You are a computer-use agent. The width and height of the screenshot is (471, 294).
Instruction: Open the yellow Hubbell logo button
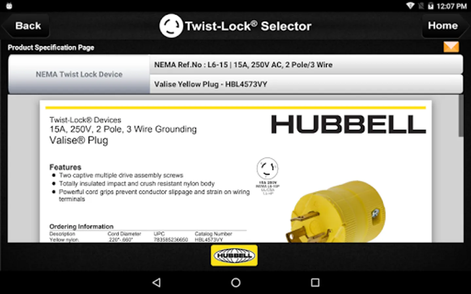pyautogui.click(x=234, y=255)
